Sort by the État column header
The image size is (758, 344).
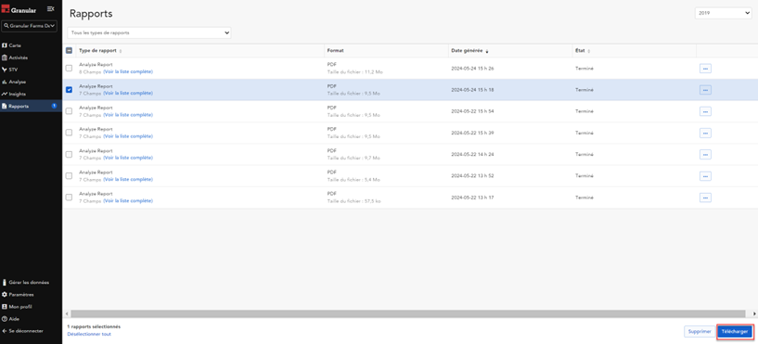582,51
